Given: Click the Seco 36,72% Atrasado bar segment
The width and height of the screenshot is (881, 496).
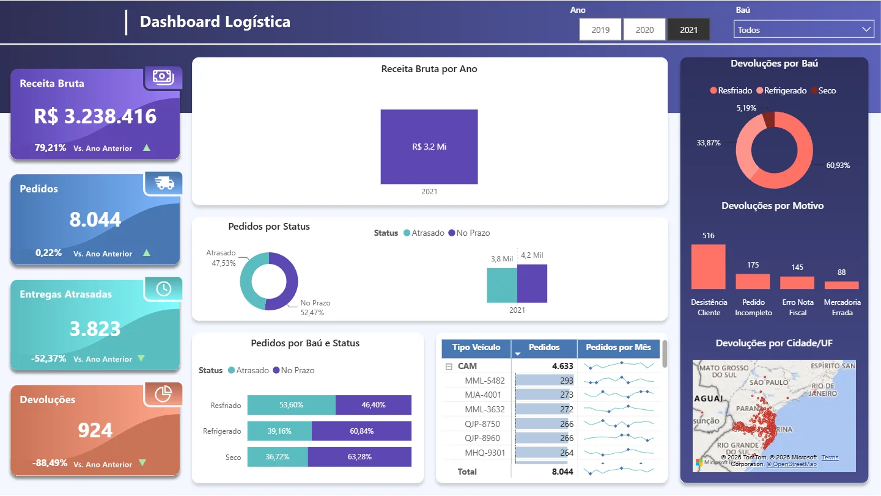Looking at the screenshot, I should 278,457.
